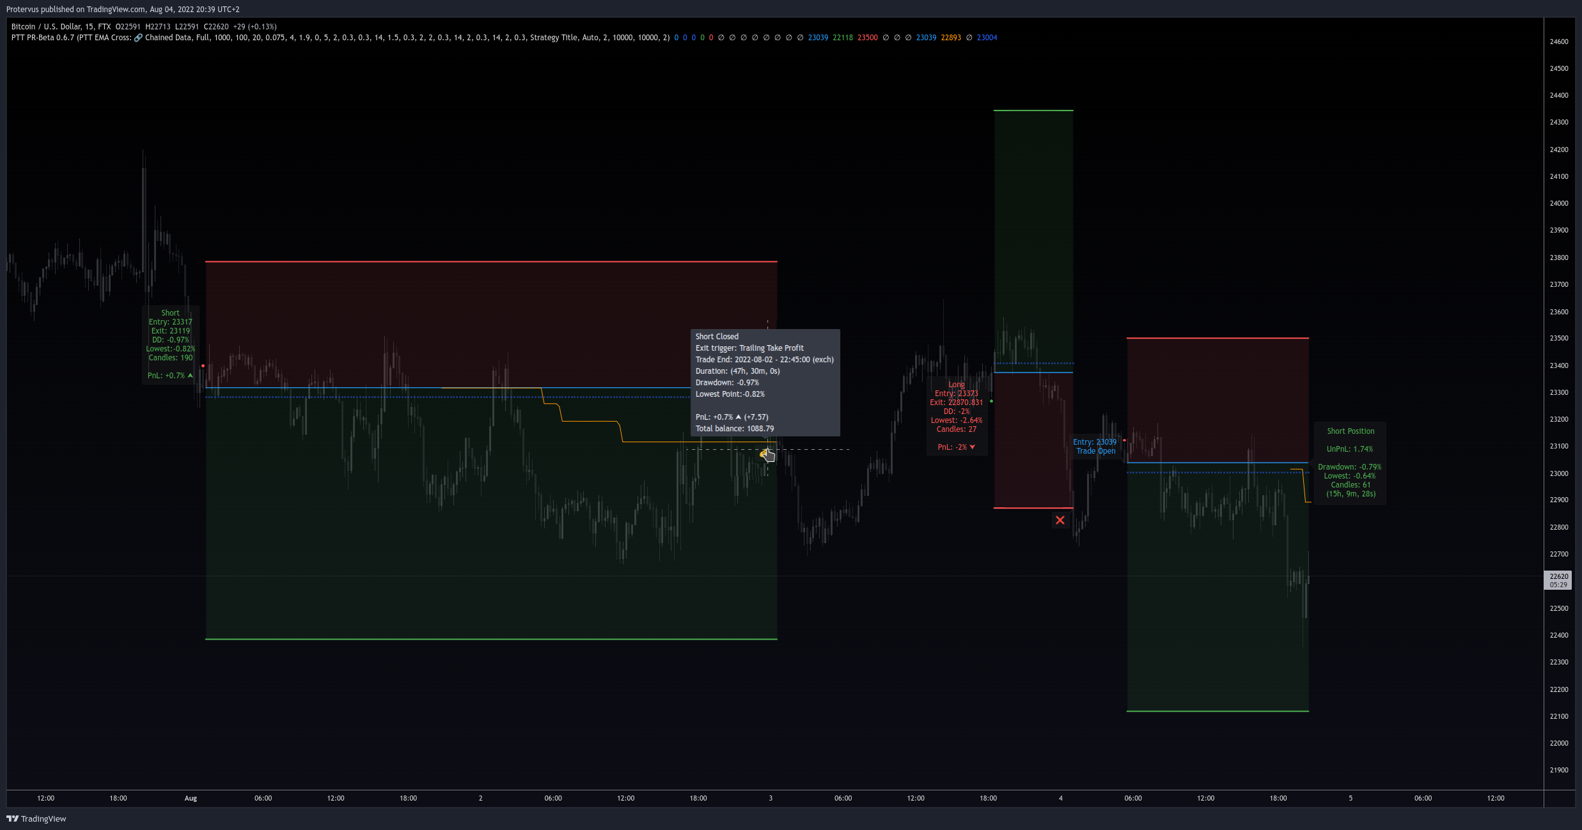This screenshot has width=1582, height=830.
Task: Click the 24600 price axis label
Action: tap(1558, 42)
